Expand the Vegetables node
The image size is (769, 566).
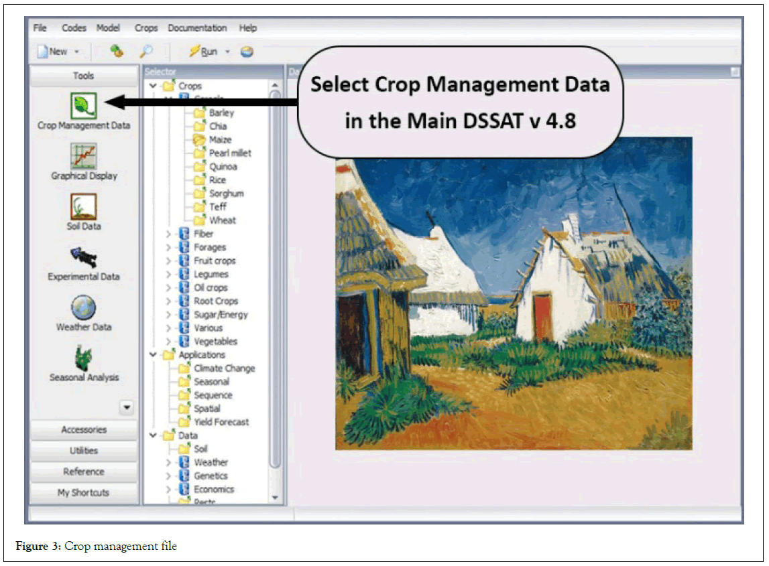(168, 342)
